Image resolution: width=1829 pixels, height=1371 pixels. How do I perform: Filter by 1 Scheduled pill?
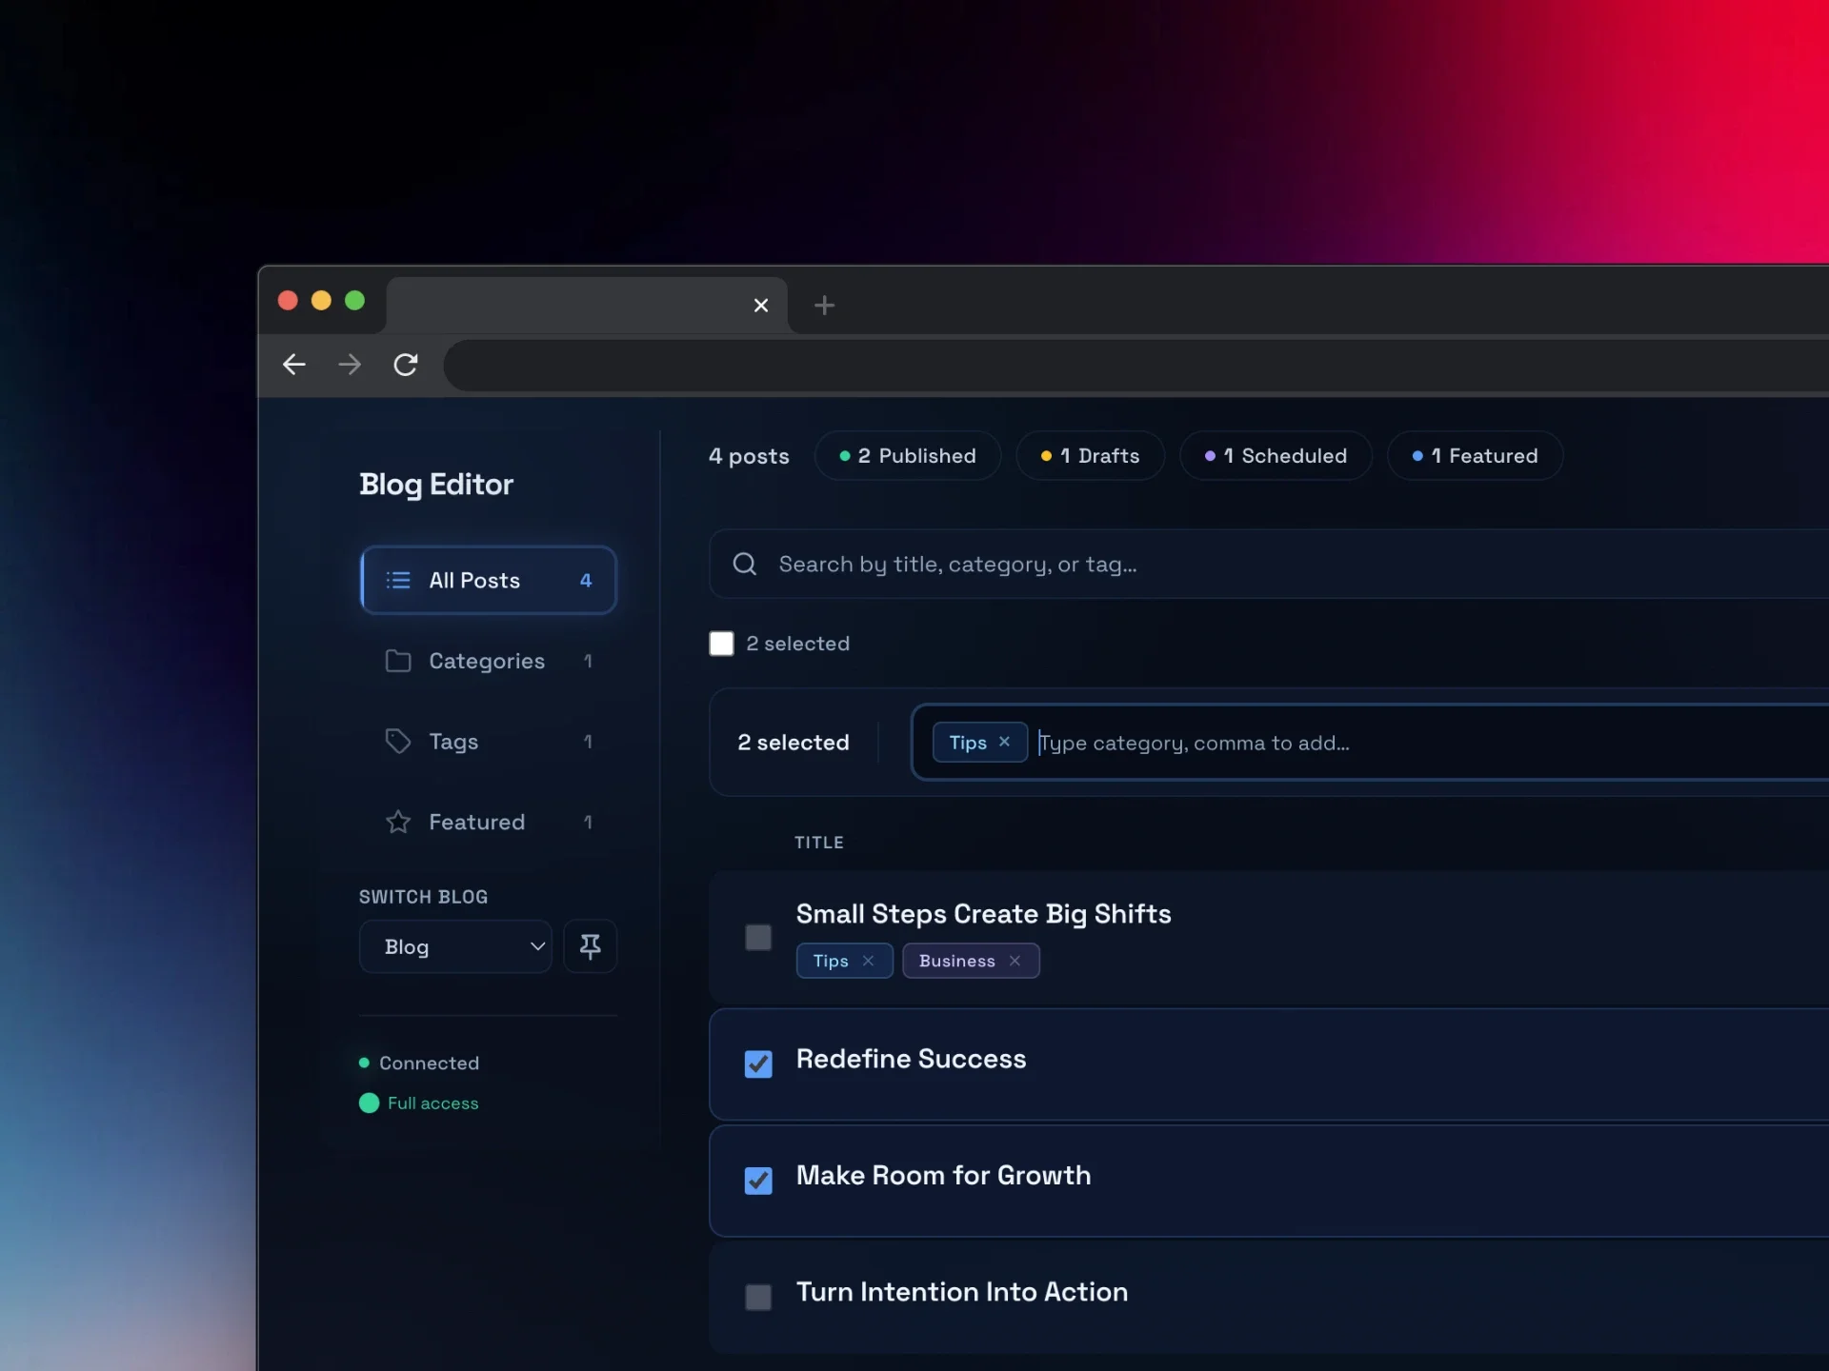tap(1275, 456)
